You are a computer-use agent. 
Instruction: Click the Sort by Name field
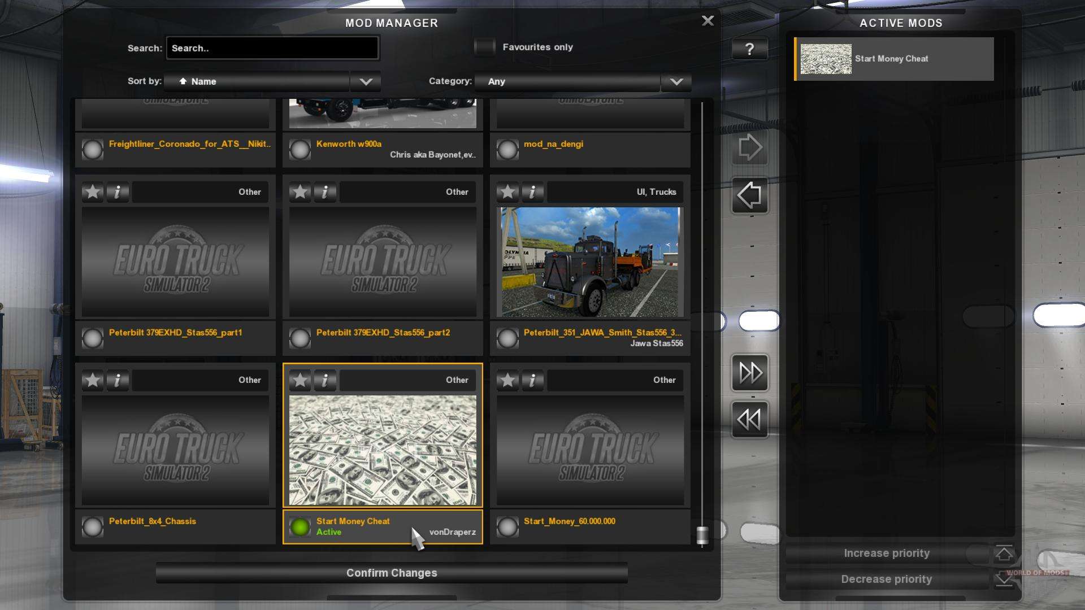coord(257,82)
